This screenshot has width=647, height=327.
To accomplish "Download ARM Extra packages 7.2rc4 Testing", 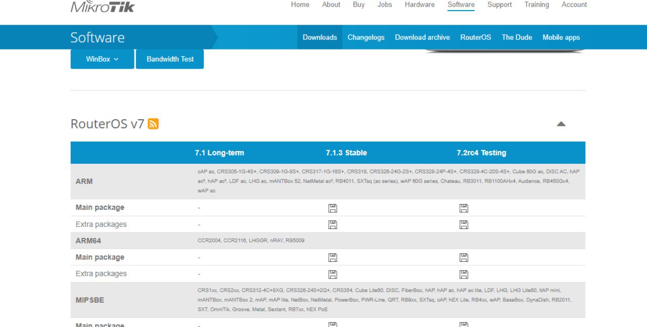I will pos(464,224).
